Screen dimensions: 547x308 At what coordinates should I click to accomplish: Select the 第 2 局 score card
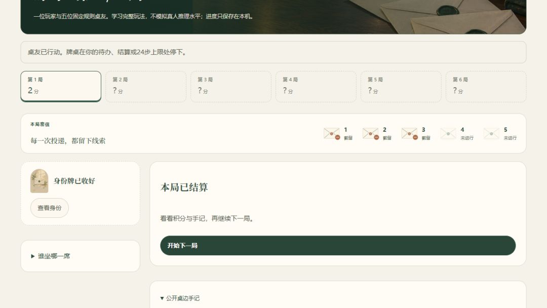[146, 87]
